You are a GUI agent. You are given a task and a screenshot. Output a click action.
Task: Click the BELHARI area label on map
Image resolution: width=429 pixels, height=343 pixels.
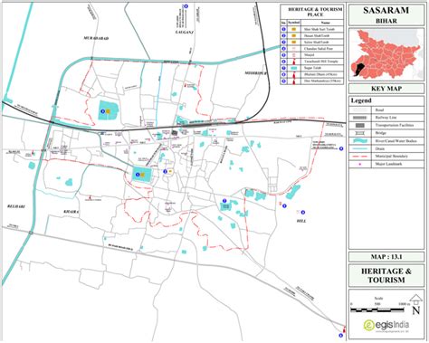(15, 206)
